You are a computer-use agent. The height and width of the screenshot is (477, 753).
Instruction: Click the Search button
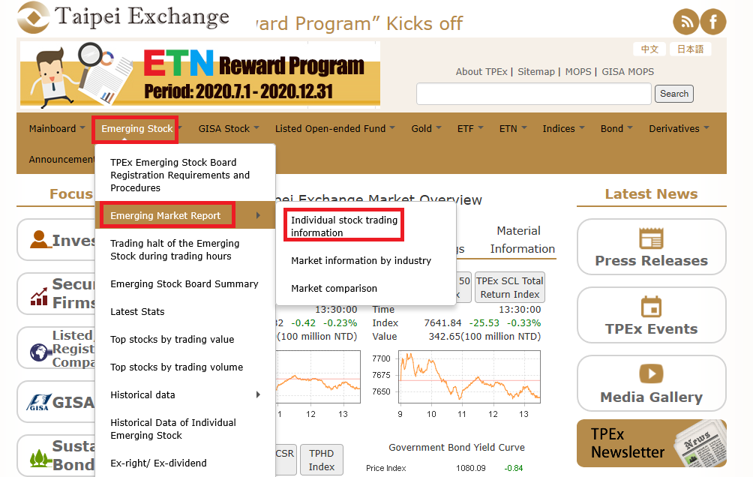(674, 94)
